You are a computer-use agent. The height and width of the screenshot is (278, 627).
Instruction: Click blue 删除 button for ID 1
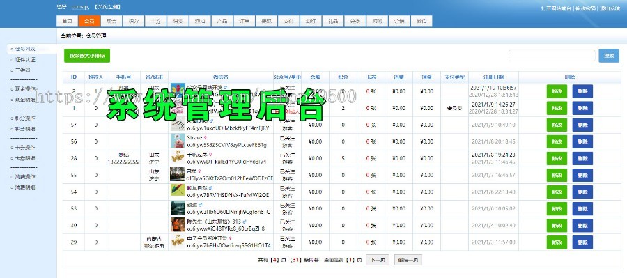pos(582,108)
